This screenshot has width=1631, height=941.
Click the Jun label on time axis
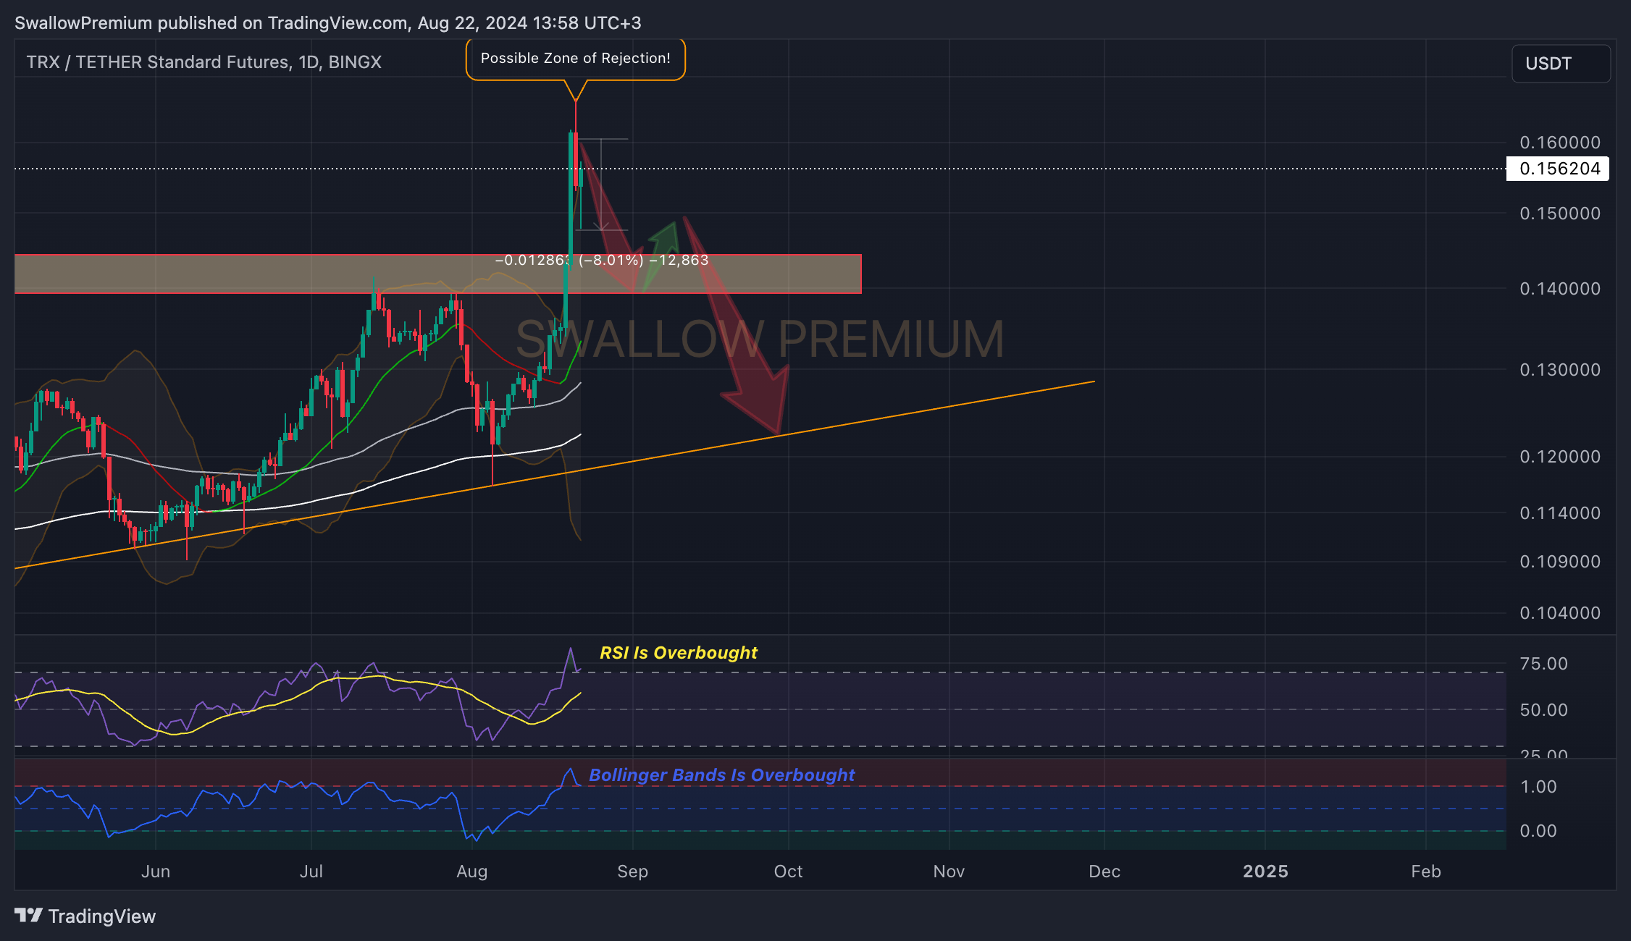coord(156,872)
